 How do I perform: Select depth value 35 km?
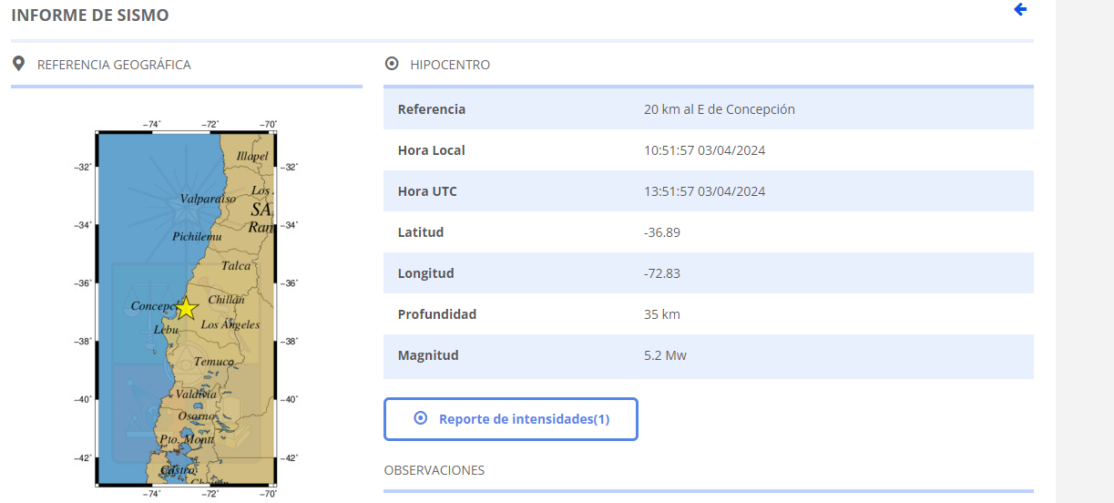662,314
